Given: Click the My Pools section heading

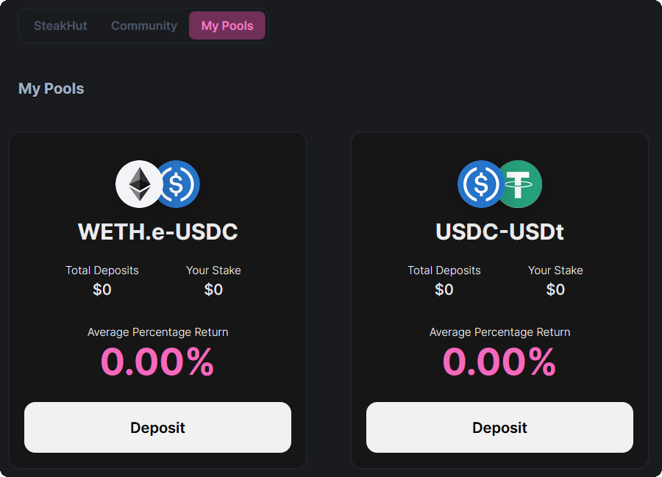Looking at the screenshot, I should [x=51, y=89].
